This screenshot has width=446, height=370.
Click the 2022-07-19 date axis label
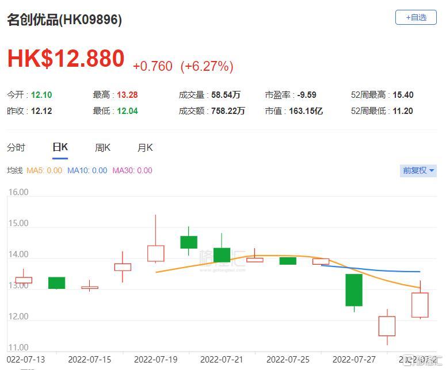coord(155,360)
